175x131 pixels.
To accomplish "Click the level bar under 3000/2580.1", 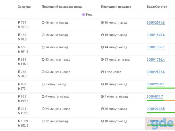I will tap(161, 88).
